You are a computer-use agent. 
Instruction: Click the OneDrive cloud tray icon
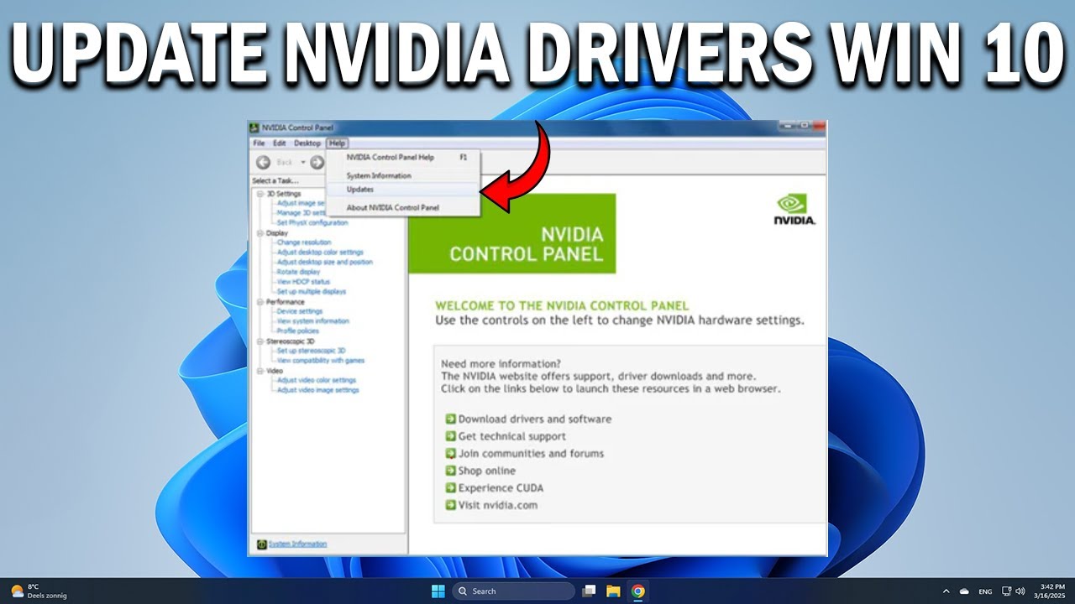point(964,591)
